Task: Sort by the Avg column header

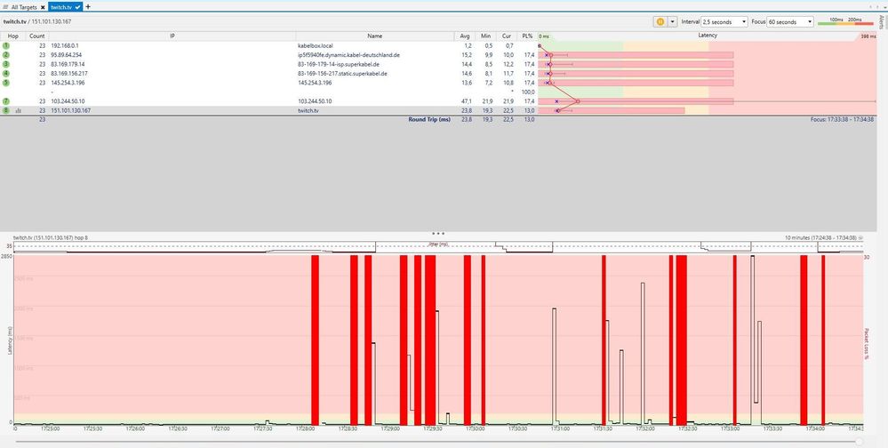Action: point(465,36)
